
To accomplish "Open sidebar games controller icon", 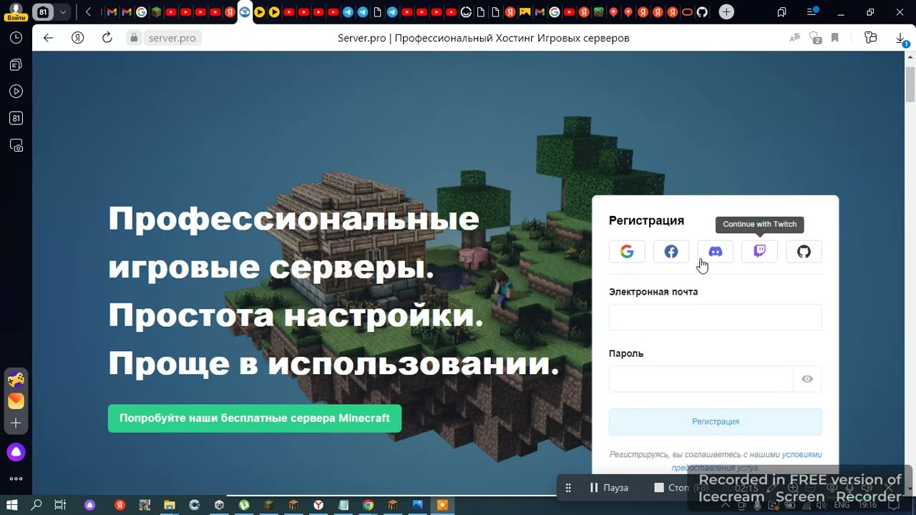I will pos(16,379).
